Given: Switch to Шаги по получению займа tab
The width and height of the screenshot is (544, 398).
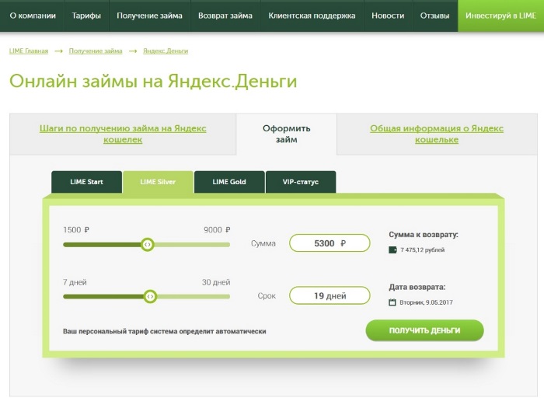Looking at the screenshot, I should point(123,134).
